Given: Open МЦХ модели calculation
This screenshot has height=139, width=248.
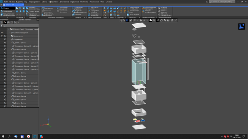Looking at the screenshot, I should [133, 14].
